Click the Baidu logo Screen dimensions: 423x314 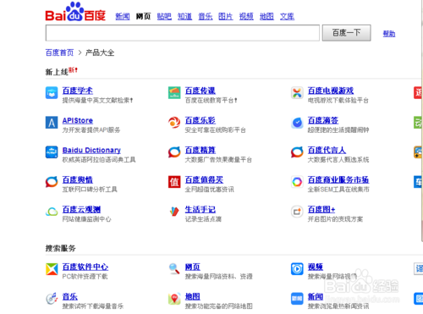coord(75,12)
